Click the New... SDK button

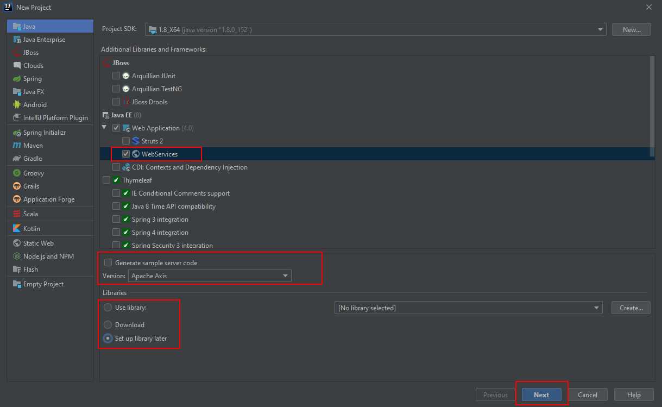coord(632,29)
